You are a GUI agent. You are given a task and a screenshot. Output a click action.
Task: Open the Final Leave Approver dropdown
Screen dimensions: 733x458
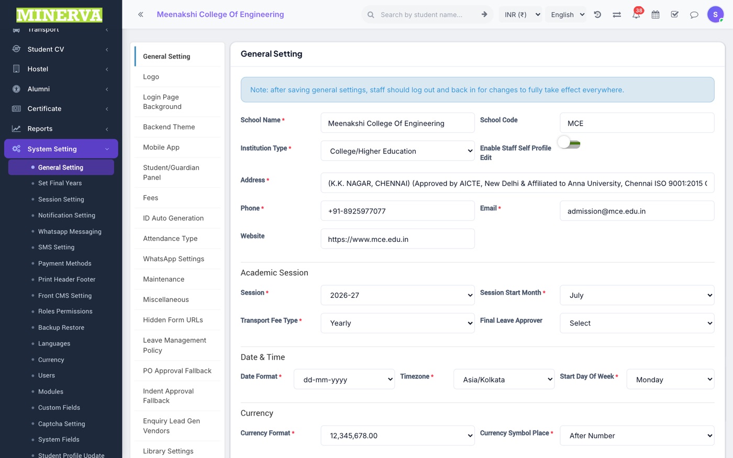pos(637,323)
